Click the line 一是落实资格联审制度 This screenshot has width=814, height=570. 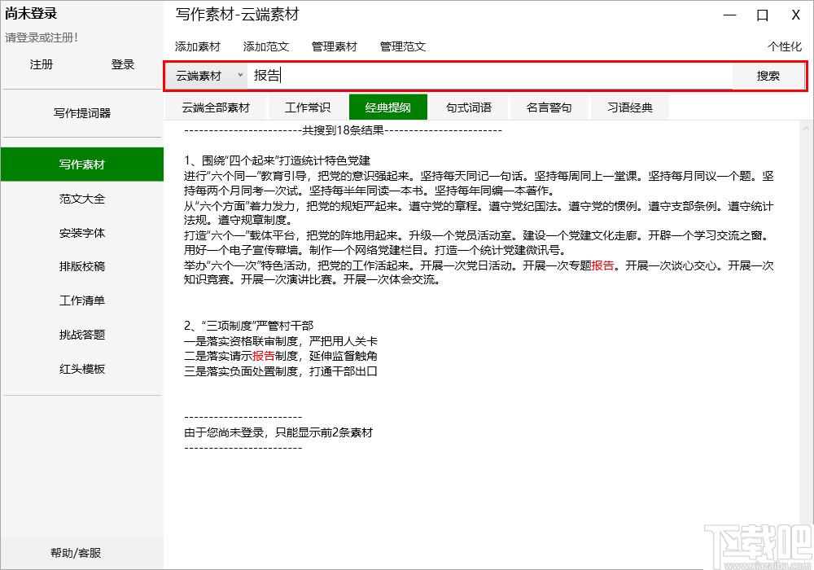[281, 341]
